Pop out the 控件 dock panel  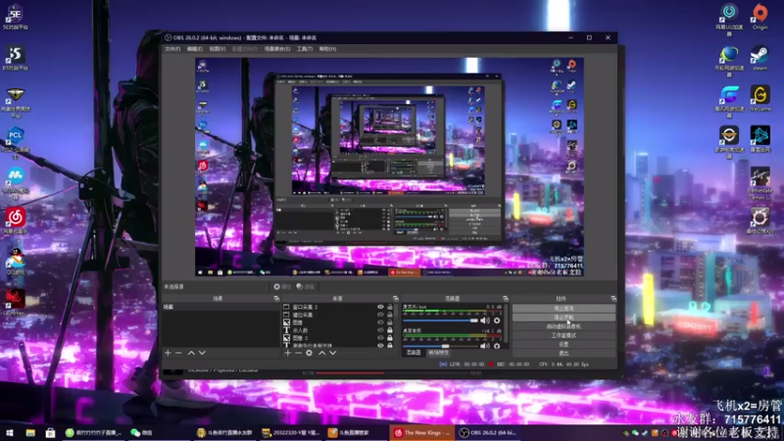(x=613, y=299)
